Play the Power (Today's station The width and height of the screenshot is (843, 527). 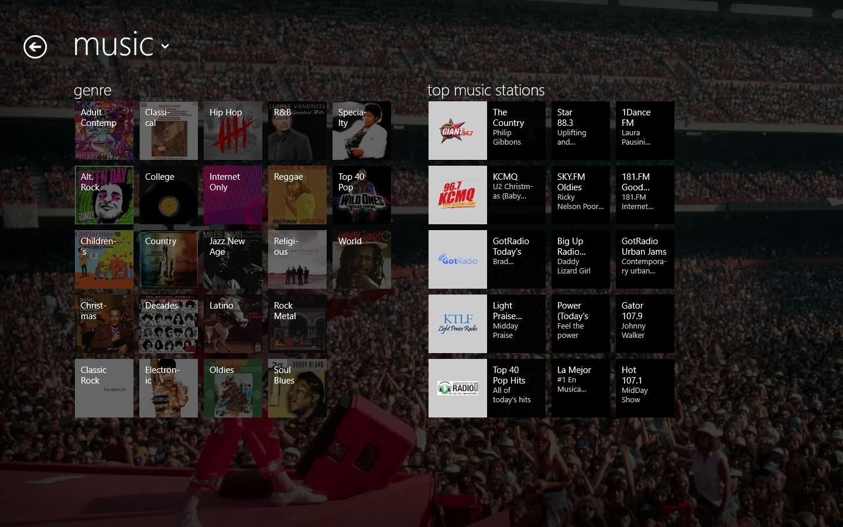(581, 324)
